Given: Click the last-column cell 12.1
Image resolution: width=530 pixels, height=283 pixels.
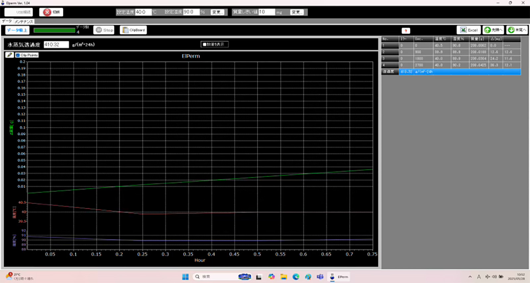Looking at the screenshot, I should coord(512,65).
